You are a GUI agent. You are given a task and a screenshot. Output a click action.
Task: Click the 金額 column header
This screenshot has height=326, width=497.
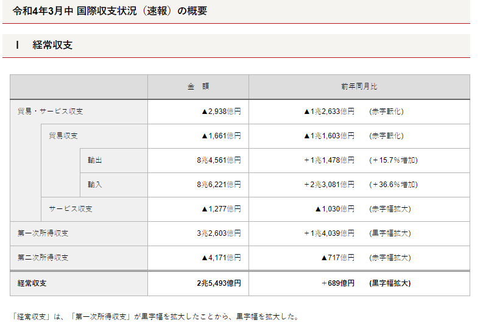(x=198, y=87)
